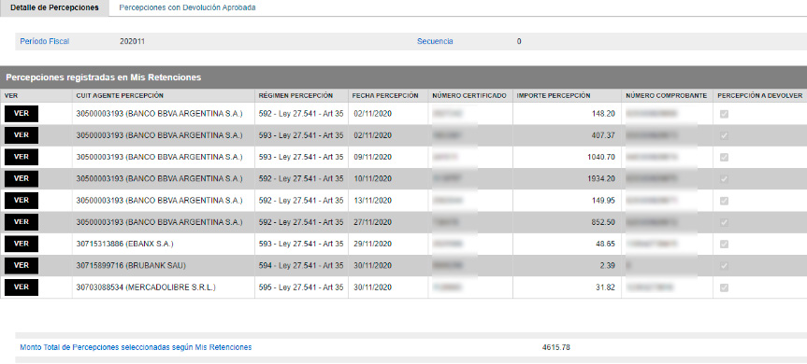Click VER on the 407.37 row
This screenshot has height=364, width=807.
[x=22, y=135]
